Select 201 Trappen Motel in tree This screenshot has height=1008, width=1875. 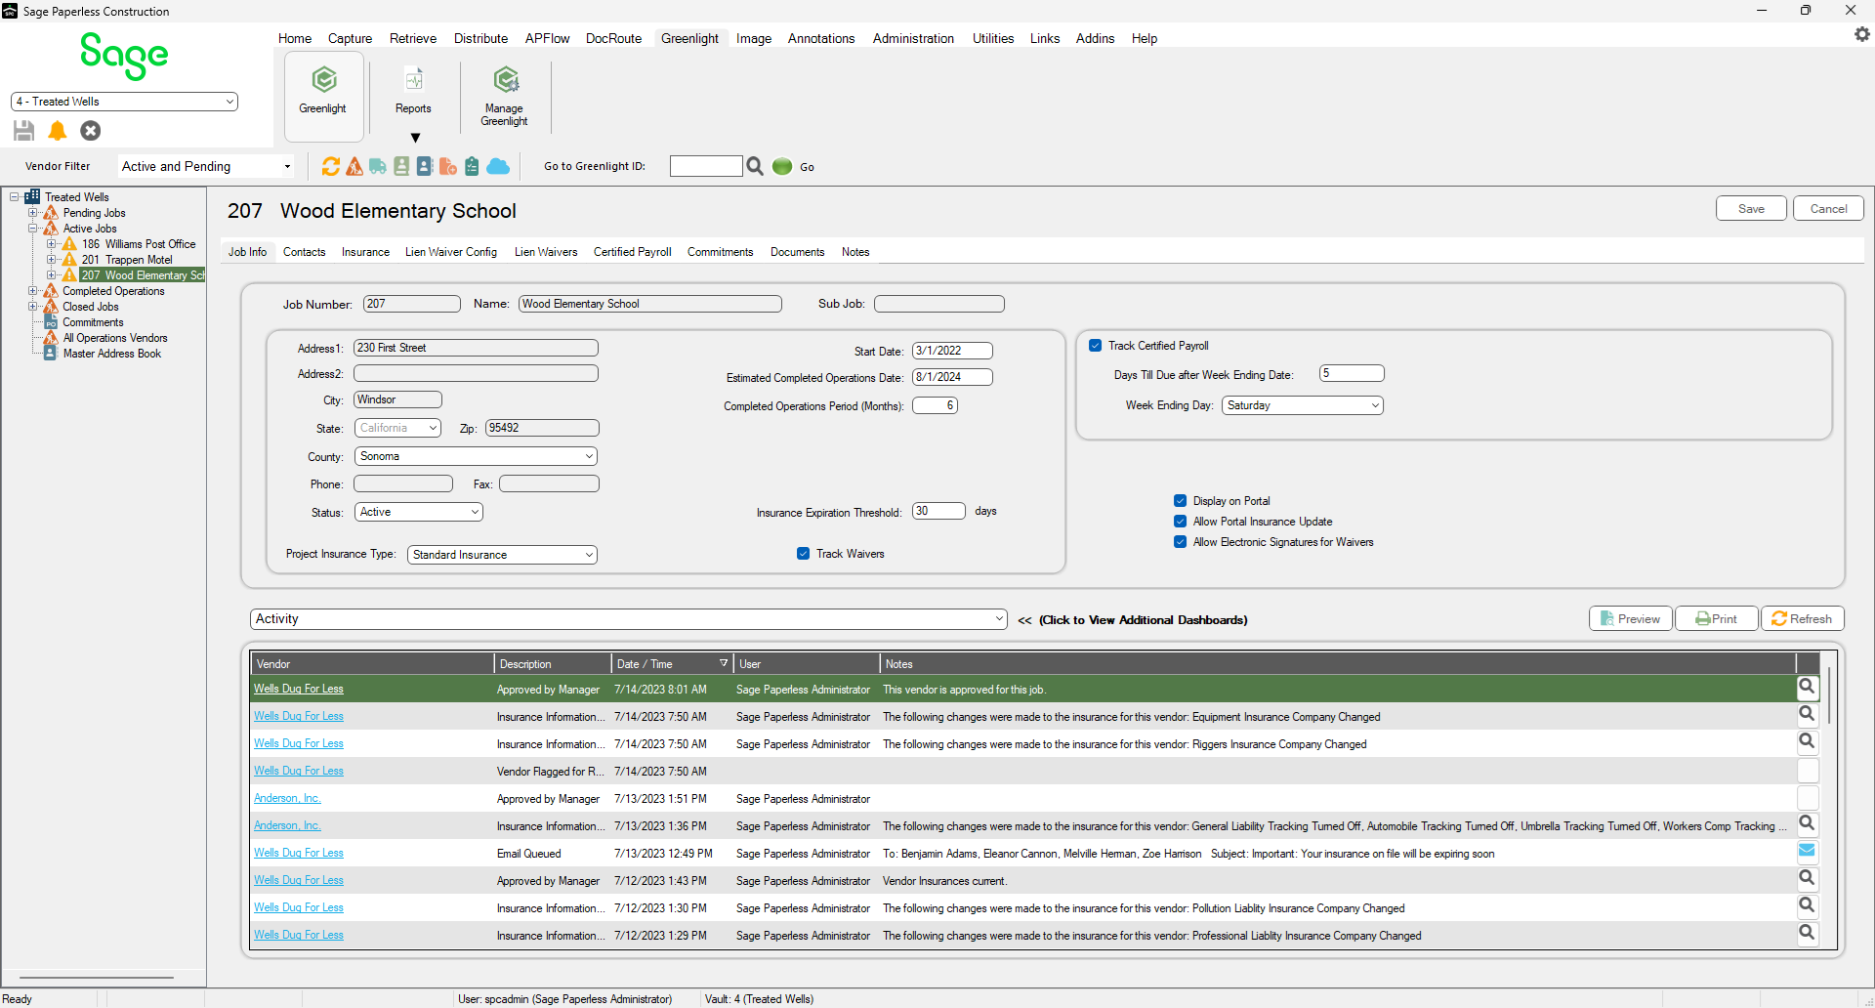[x=127, y=260]
